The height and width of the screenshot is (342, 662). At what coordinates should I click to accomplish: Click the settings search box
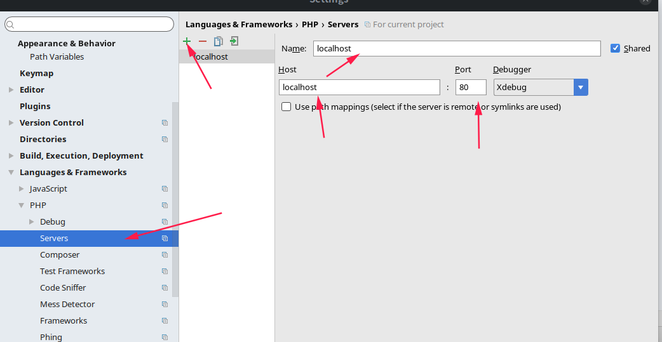[89, 24]
